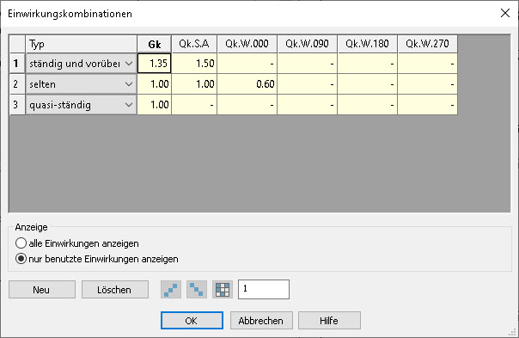
Task: Click the Abbrechen button
Action: pyautogui.click(x=261, y=321)
